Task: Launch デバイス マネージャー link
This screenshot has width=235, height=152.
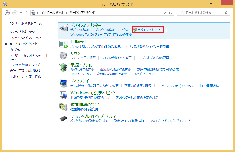Action: [x=150, y=30]
